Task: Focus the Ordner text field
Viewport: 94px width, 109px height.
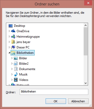Action: pyautogui.click(x=54, y=92)
